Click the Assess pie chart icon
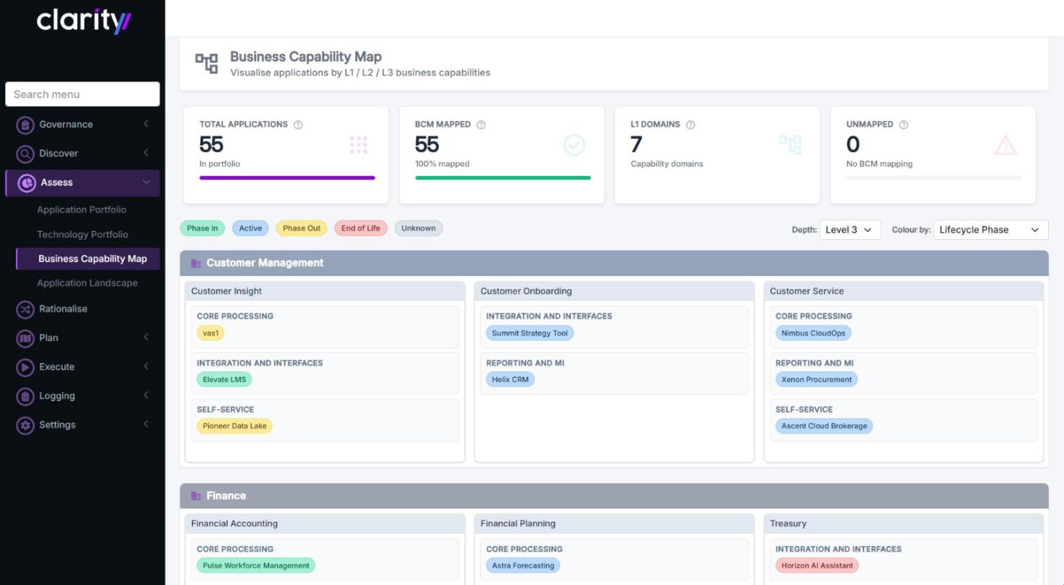This screenshot has width=1064, height=585. 27,183
